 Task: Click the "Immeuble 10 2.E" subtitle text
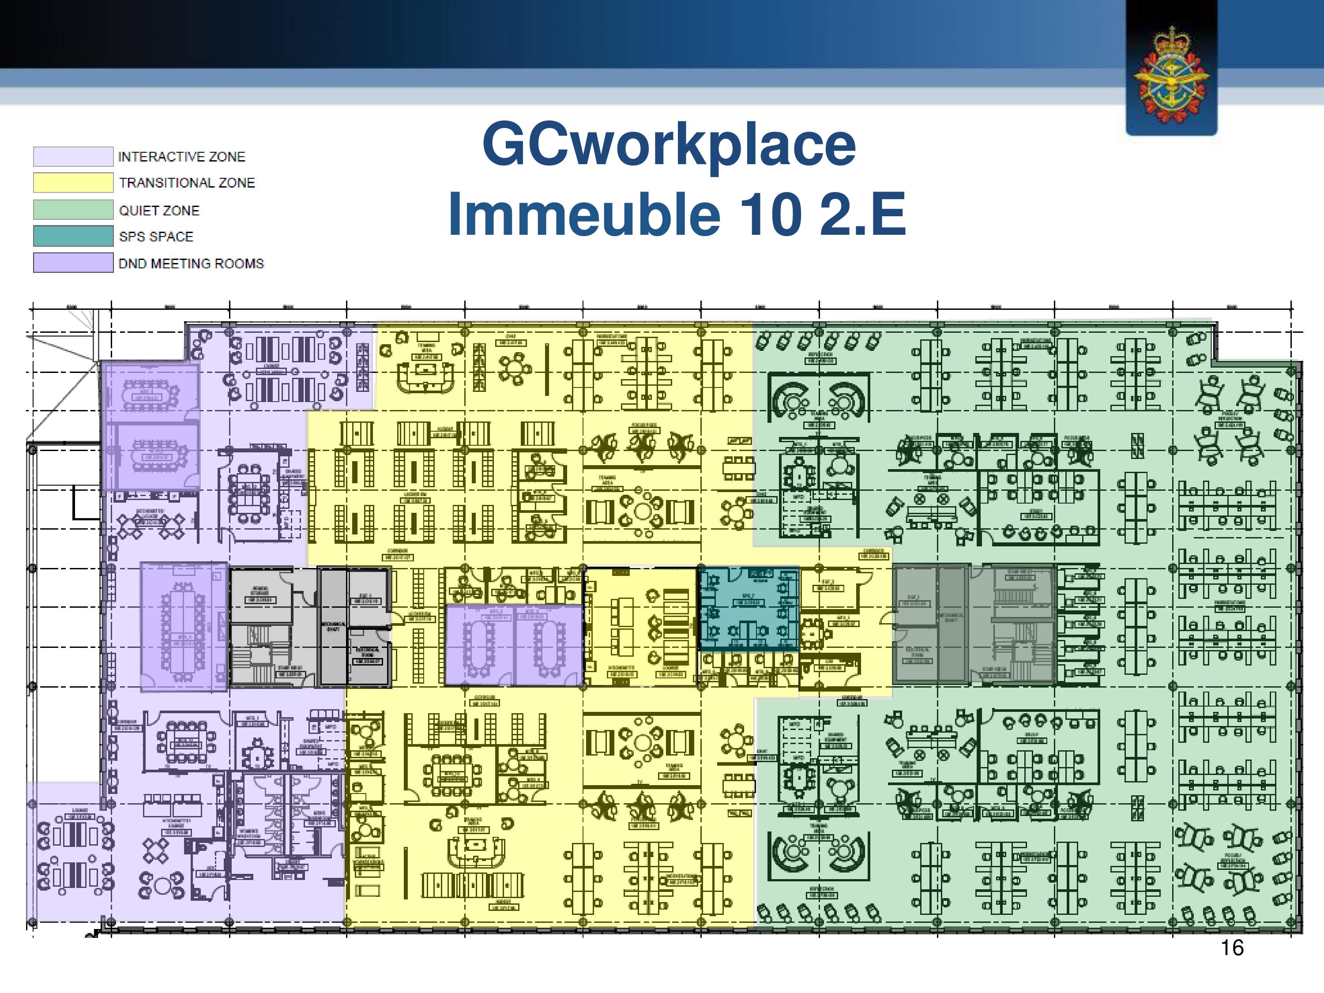(x=677, y=214)
